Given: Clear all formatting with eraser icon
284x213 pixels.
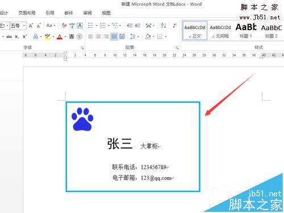Looking at the screenshot, I should tap(64, 26).
